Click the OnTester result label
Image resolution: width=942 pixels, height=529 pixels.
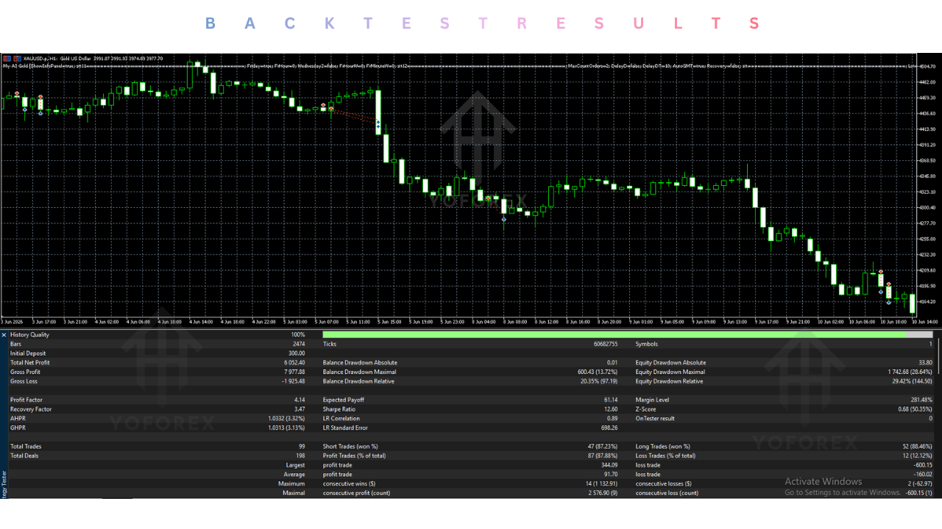pyautogui.click(x=655, y=419)
